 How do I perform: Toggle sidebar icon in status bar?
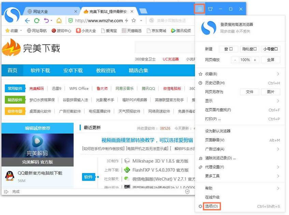6,192
